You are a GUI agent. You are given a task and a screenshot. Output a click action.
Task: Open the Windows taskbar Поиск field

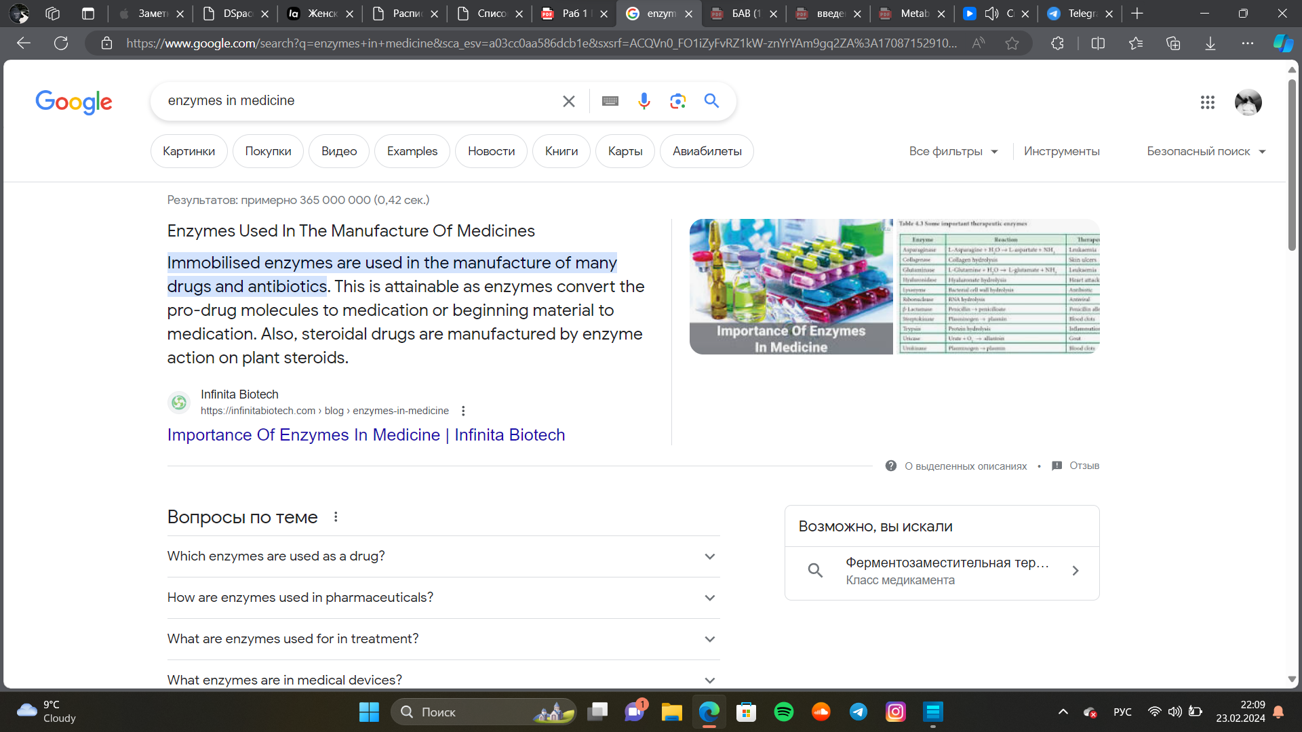click(x=484, y=712)
